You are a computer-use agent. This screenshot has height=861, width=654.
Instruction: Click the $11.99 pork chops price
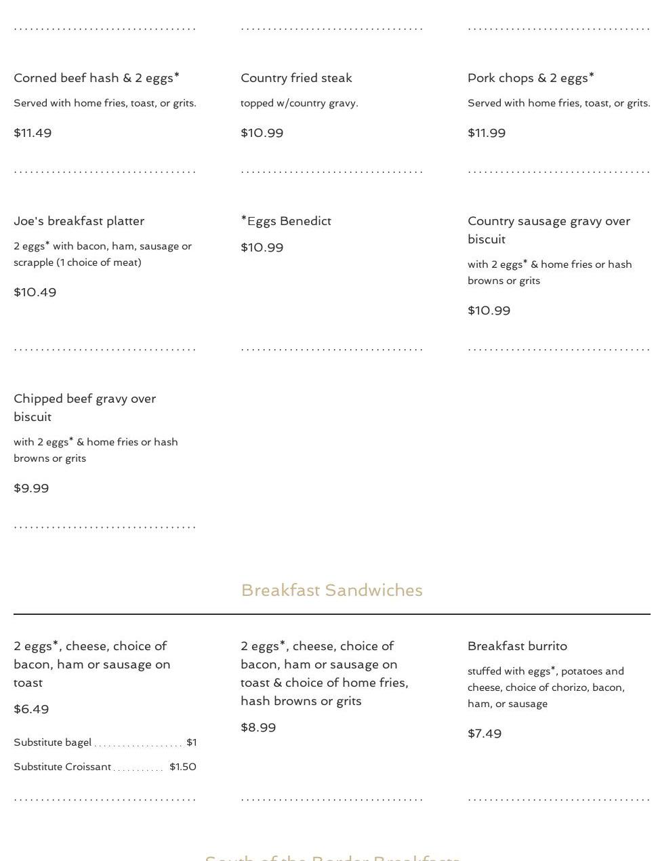coord(487,133)
